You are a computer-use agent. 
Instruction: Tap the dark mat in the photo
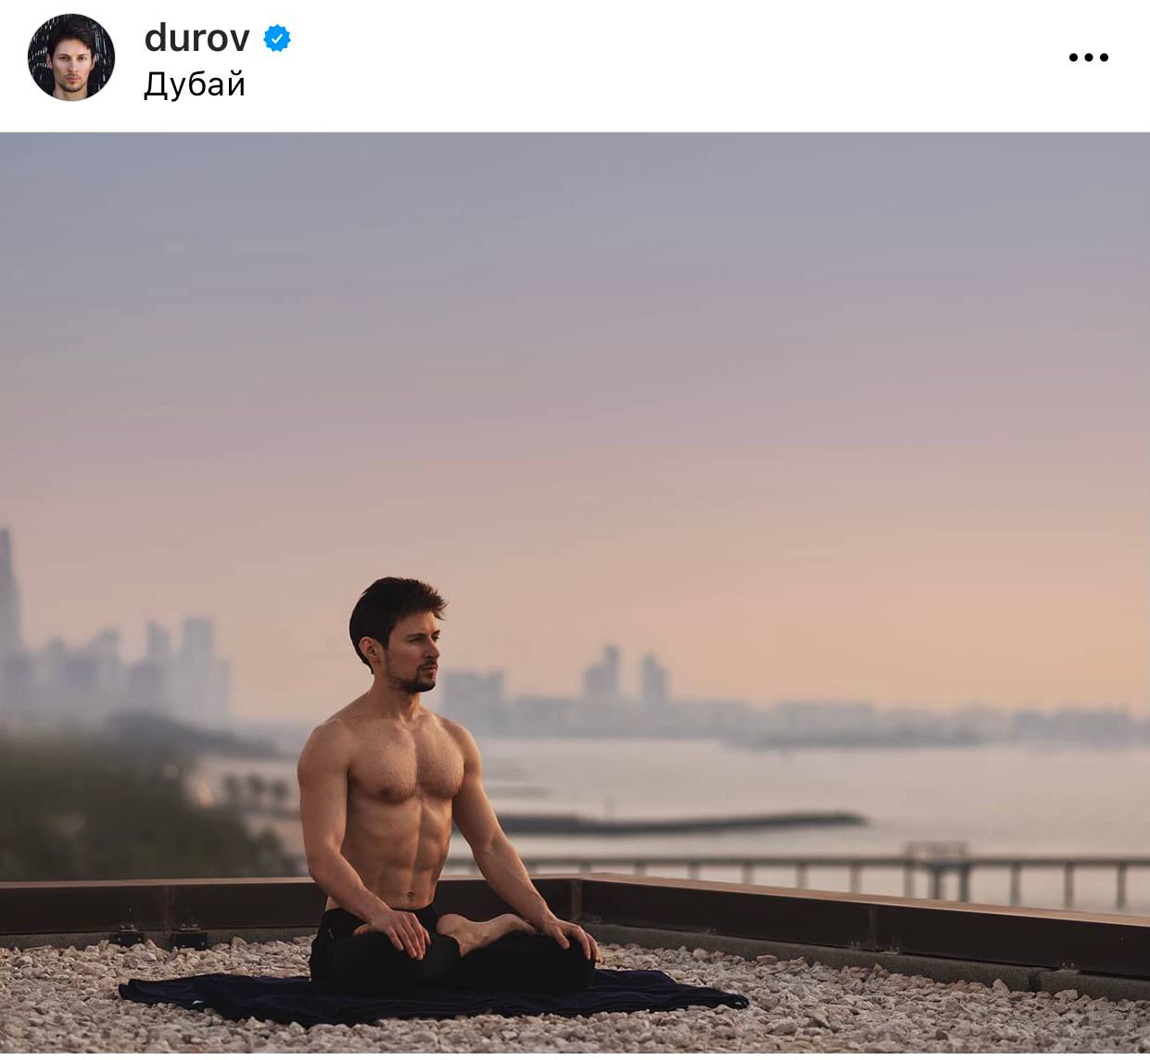tap(432, 997)
